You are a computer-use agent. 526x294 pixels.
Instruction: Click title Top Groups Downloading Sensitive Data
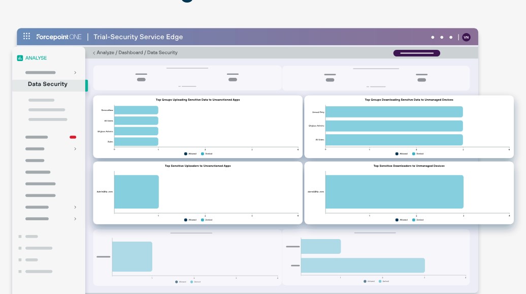click(409, 100)
